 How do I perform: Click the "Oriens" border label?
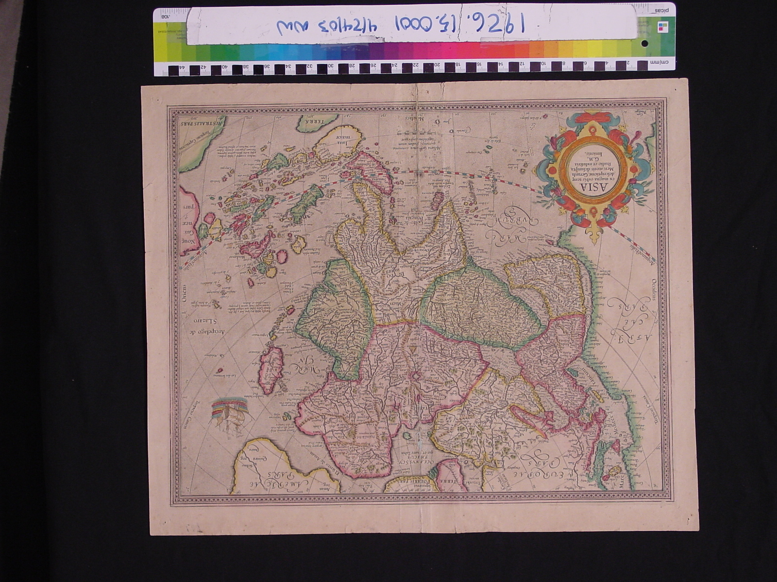coord(185,293)
